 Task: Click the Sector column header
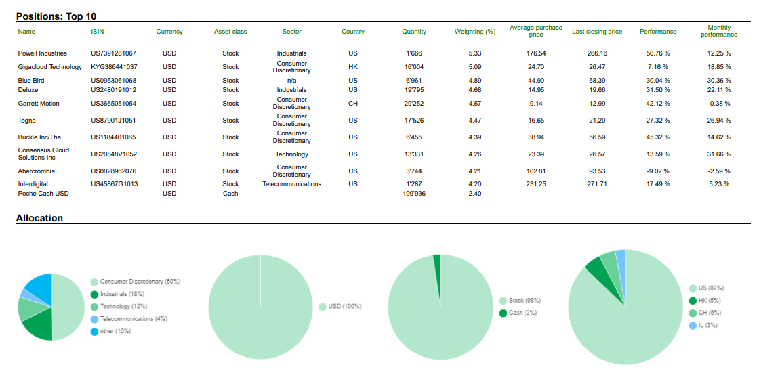292,32
